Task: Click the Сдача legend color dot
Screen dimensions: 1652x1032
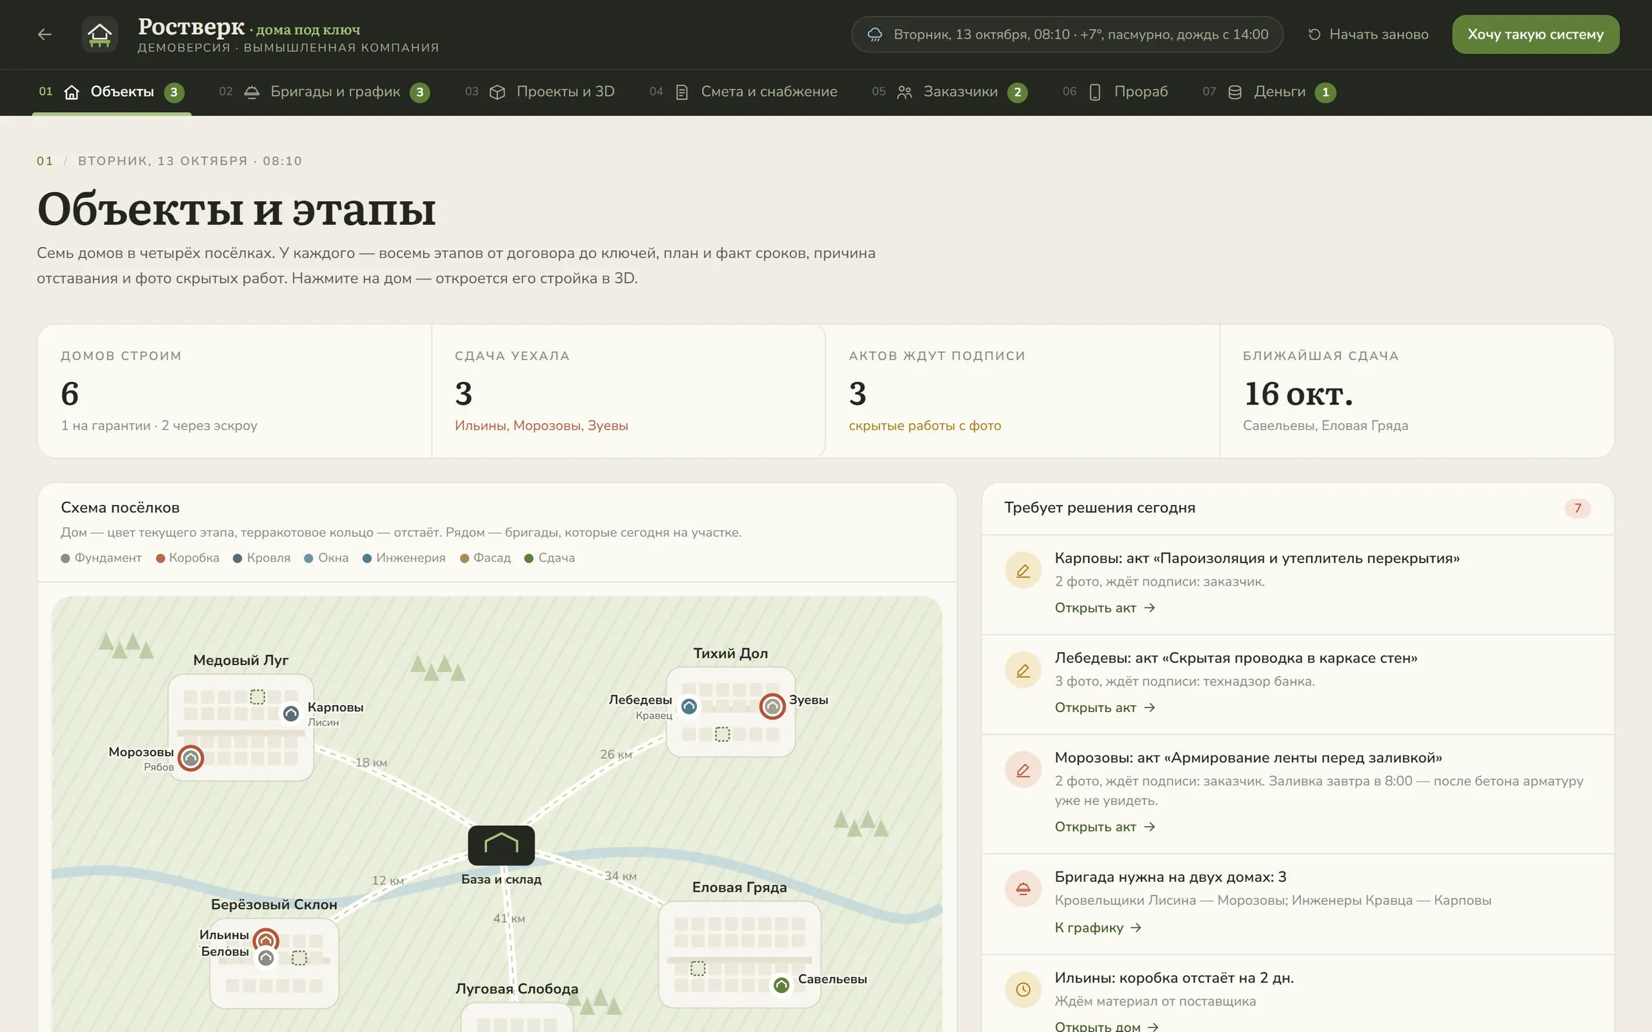Action: tap(529, 559)
